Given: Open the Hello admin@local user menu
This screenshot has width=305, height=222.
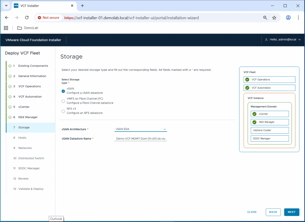Looking at the screenshot, I should 280,40.
